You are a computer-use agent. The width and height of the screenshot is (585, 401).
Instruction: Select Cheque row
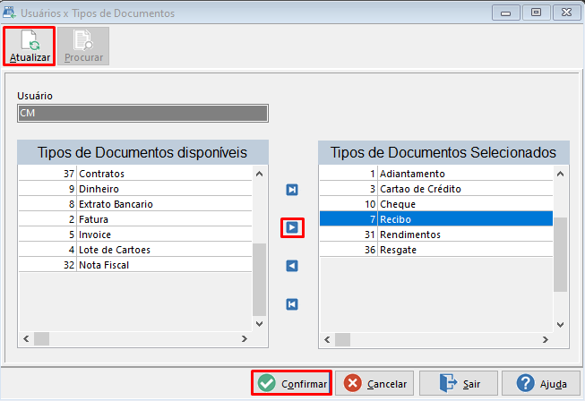436,204
